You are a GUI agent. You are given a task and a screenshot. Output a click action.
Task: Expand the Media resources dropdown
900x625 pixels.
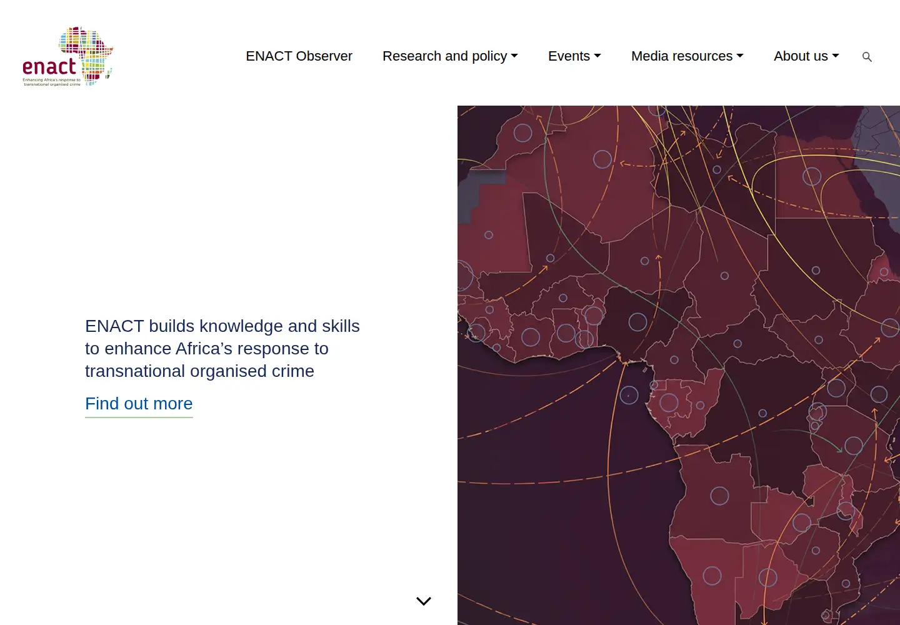point(687,56)
